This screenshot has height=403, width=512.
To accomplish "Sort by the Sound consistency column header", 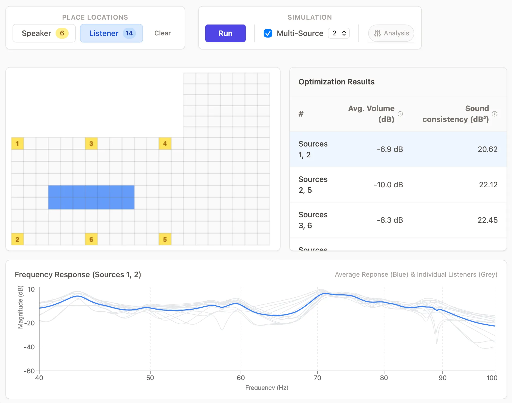I will coord(455,114).
